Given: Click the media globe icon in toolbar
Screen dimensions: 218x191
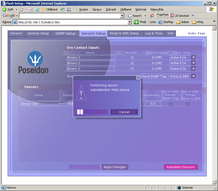Looking at the screenshot, I should click(x=63, y=9).
